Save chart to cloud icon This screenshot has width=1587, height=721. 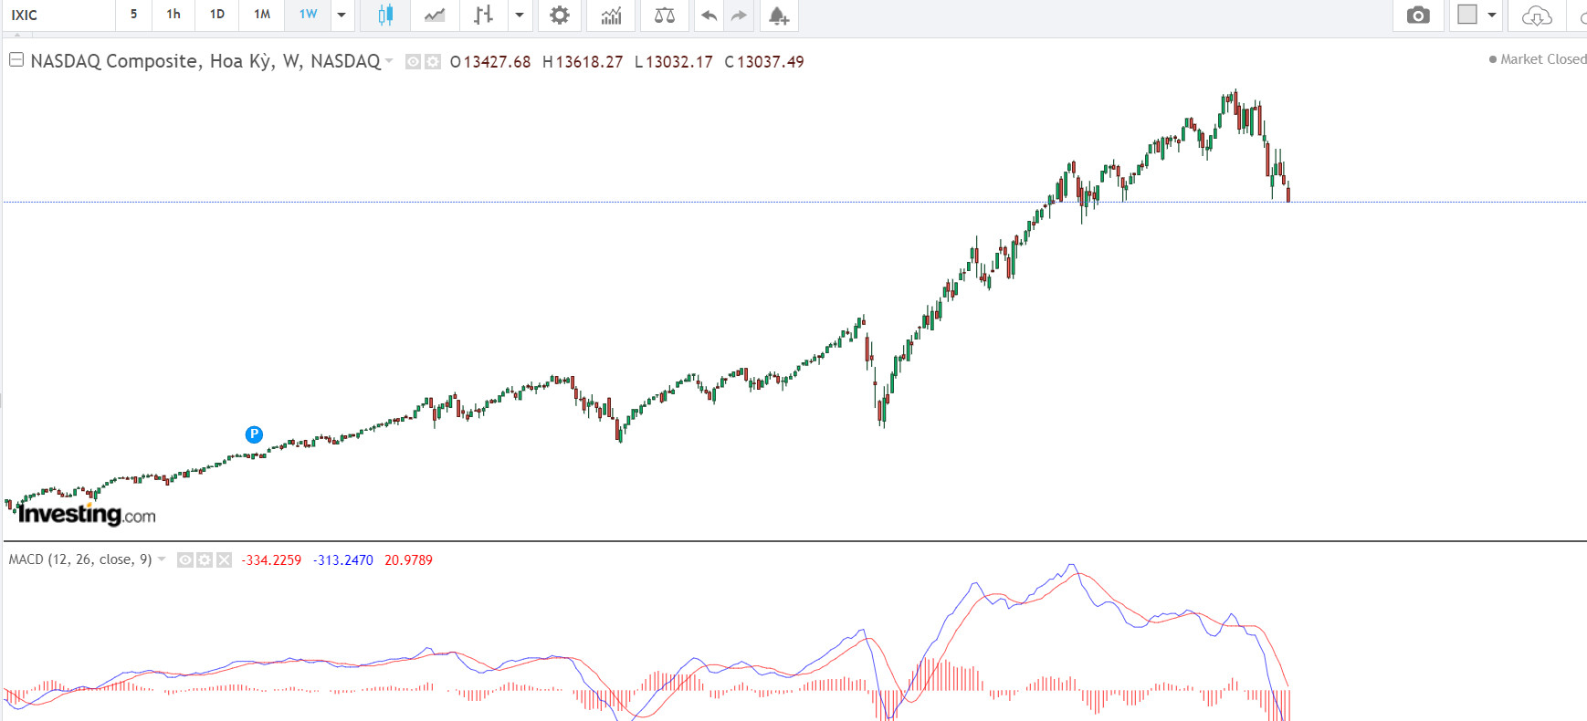coord(1537,15)
